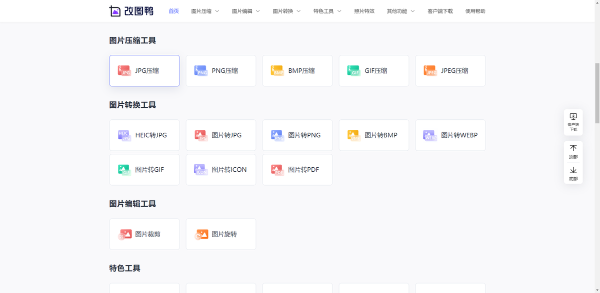Click the 图片转GIF green icon

pos(124,170)
